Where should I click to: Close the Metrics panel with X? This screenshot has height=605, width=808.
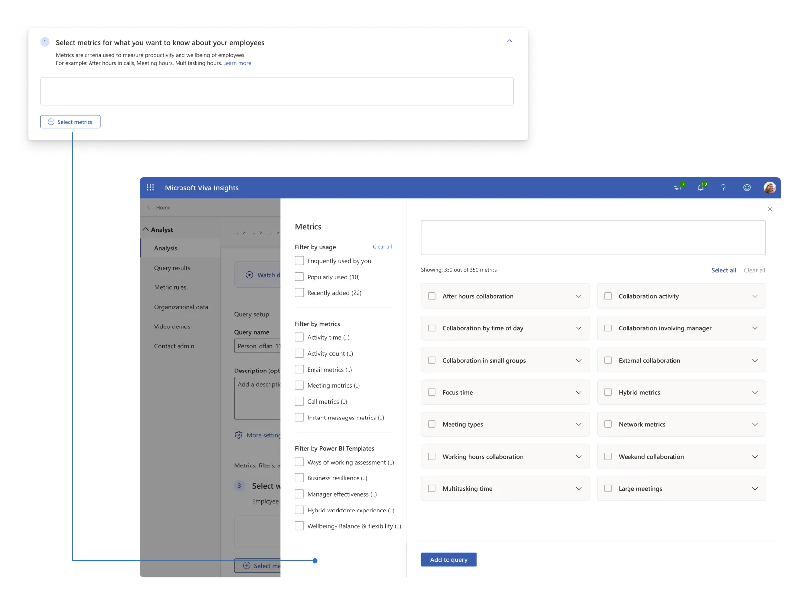[770, 209]
